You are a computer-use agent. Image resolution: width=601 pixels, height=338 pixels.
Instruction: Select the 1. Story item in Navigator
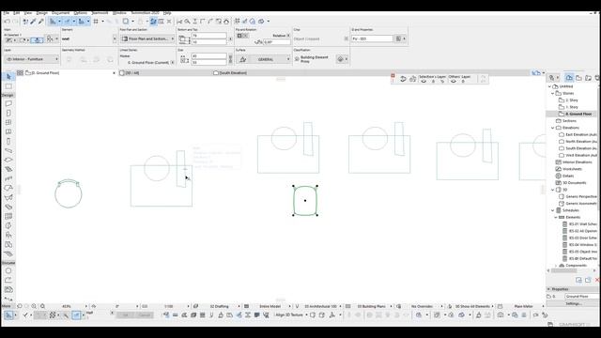click(x=572, y=107)
